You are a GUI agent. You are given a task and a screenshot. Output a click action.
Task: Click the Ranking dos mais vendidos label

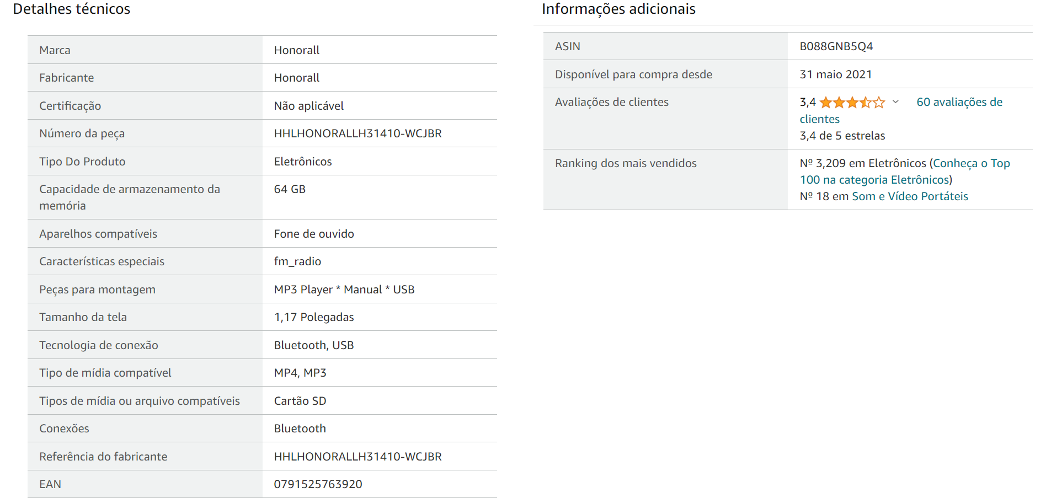tap(626, 163)
